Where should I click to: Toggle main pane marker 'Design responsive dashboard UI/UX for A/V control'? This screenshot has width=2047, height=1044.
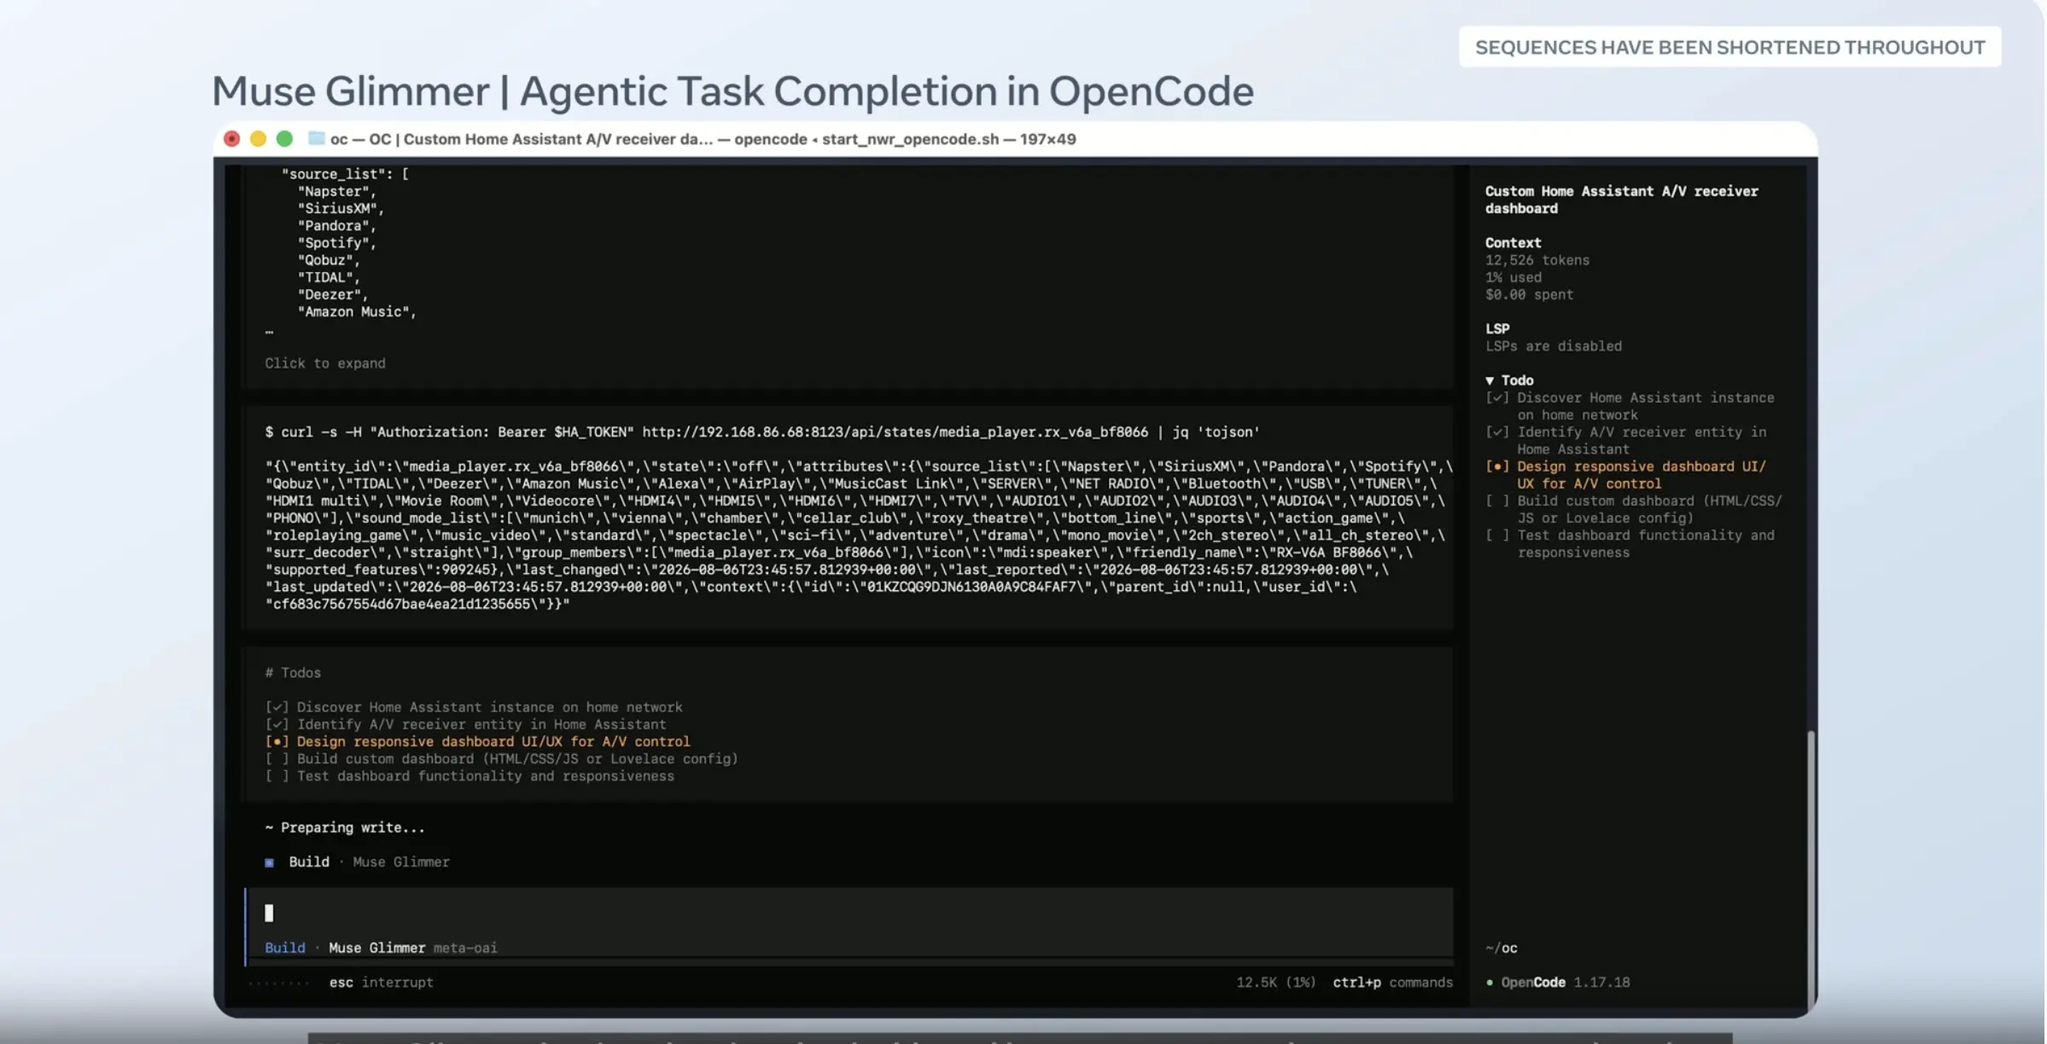coord(277,741)
